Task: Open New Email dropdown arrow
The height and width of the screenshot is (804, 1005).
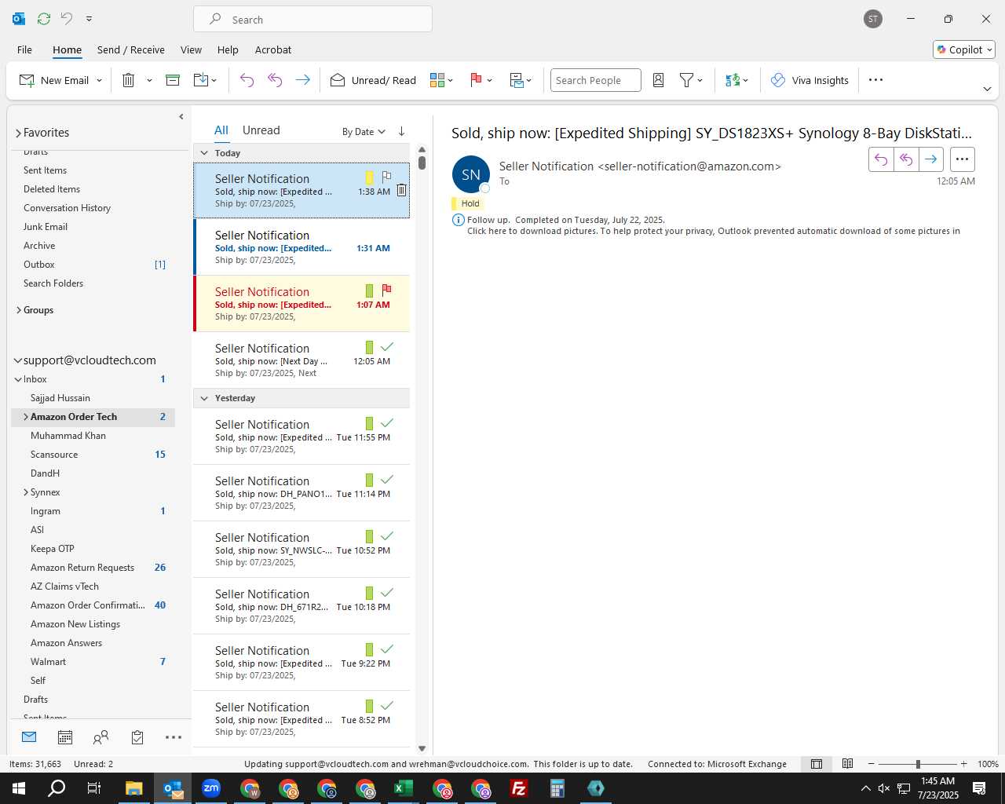Action: [x=99, y=80]
